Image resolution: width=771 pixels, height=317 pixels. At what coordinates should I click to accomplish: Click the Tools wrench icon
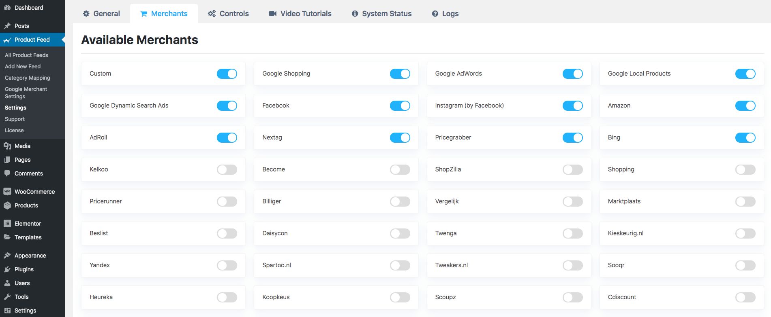pyautogui.click(x=7, y=297)
